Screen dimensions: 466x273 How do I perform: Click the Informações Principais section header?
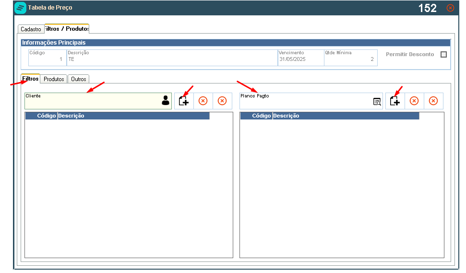click(236, 43)
